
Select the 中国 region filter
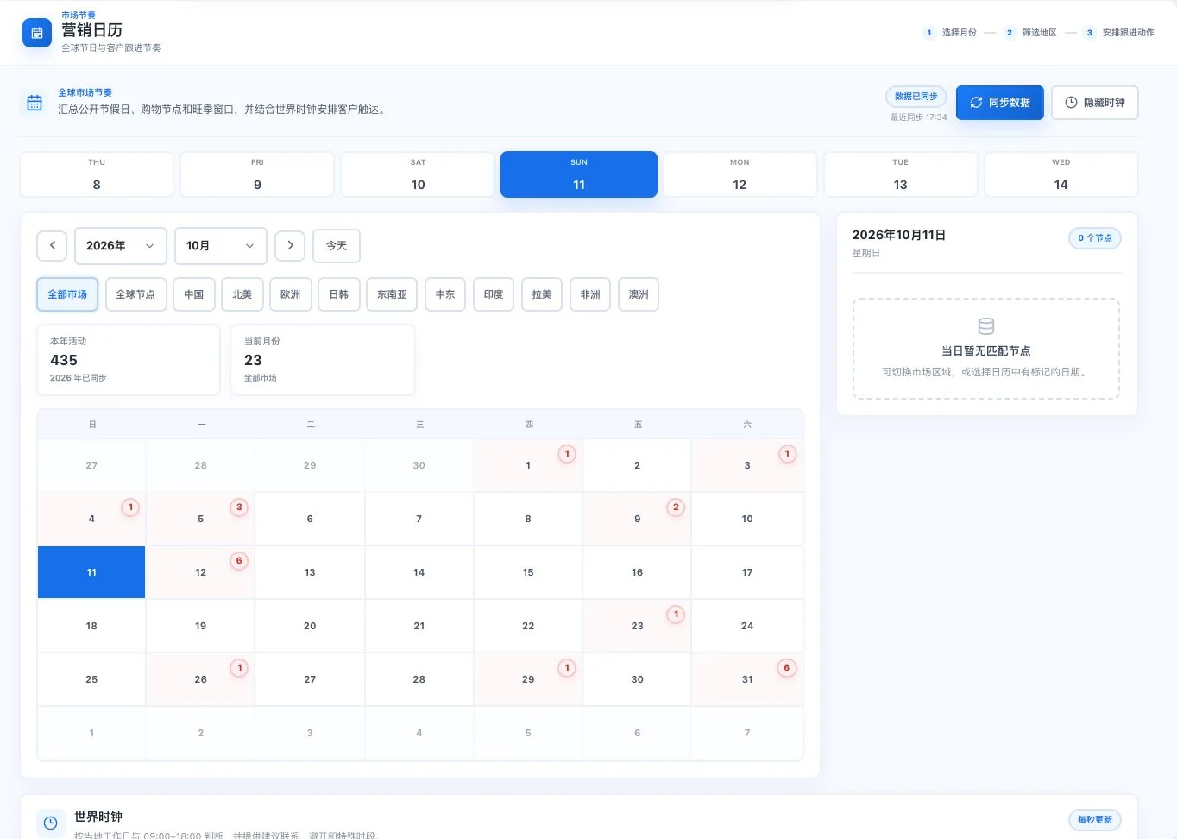194,294
